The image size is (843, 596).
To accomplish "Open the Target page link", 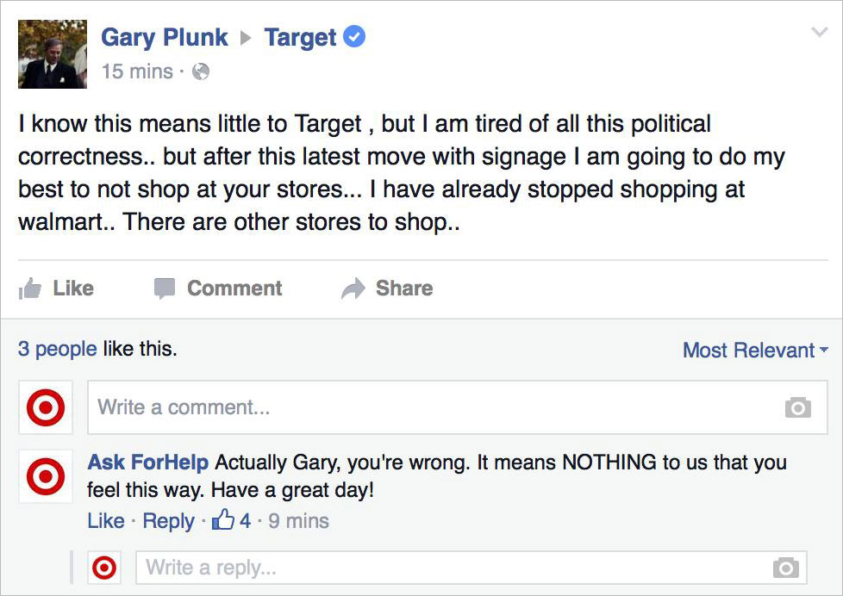I will tap(300, 38).
